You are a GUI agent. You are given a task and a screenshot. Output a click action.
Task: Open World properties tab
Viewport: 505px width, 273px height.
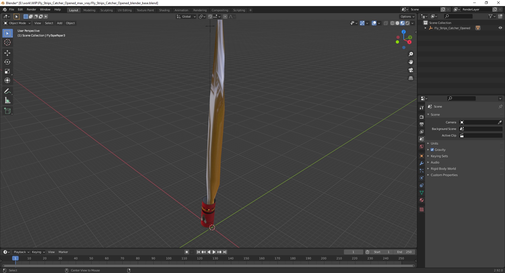(422, 146)
